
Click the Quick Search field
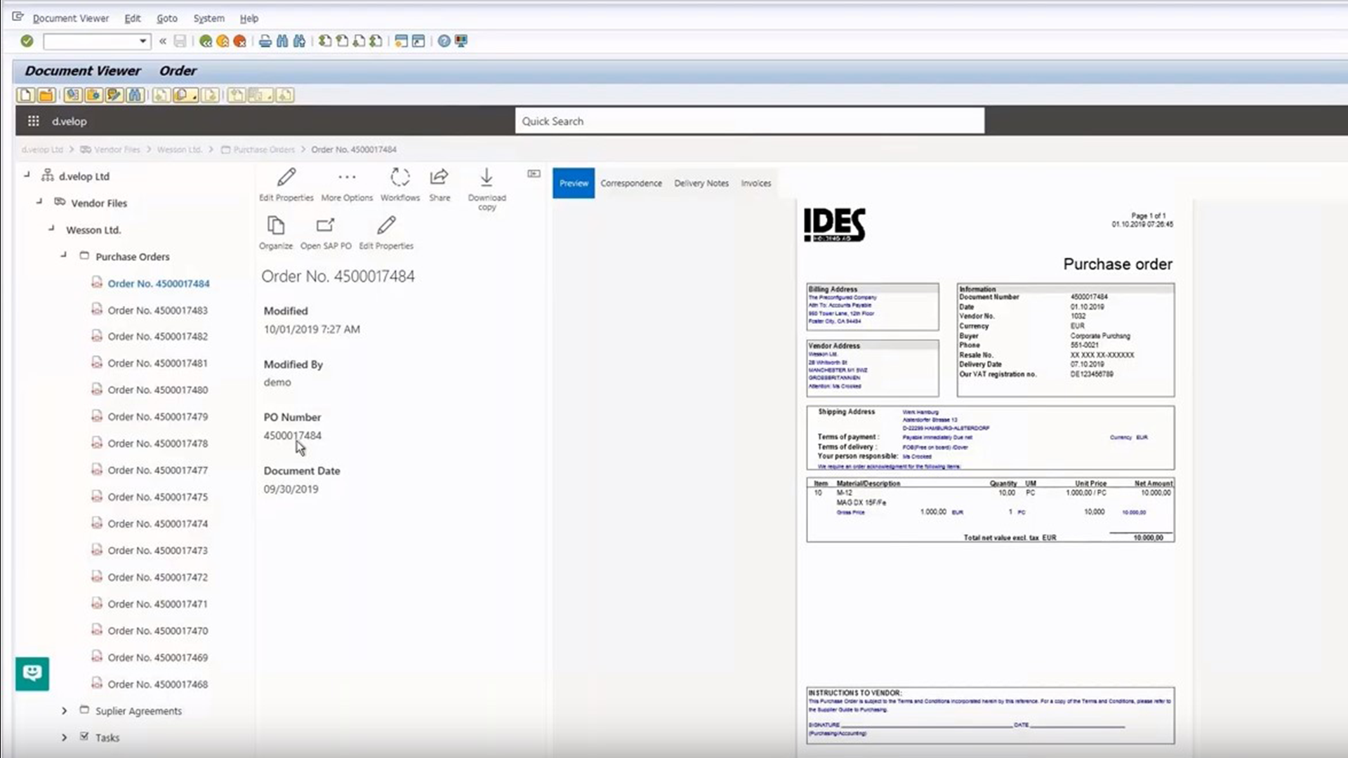(x=749, y=121)
